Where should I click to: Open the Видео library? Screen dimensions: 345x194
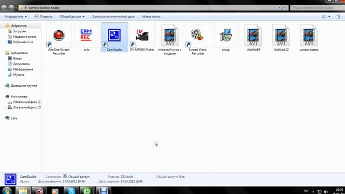tap(17, 59)
